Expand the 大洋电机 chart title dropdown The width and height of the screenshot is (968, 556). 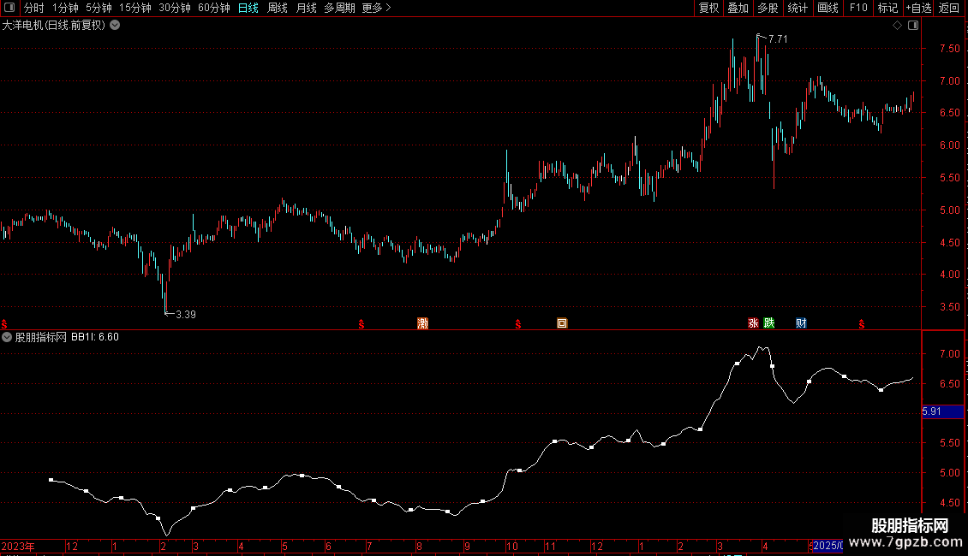tap(115, 26)
